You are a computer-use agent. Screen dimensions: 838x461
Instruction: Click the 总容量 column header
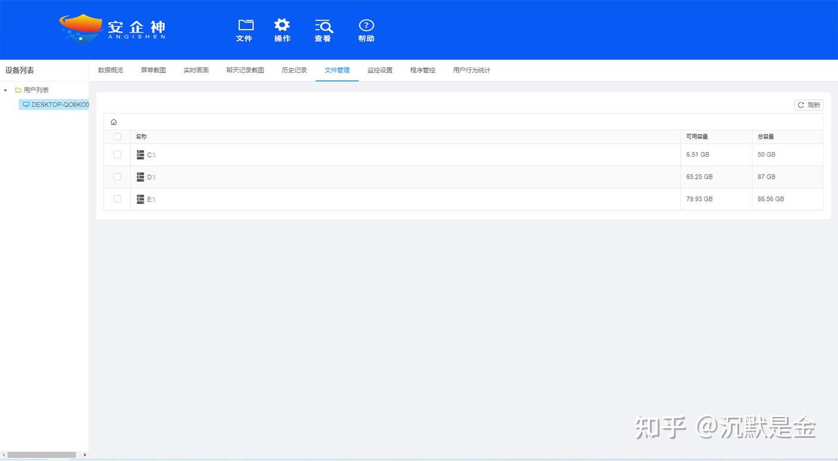[x=766, y=137]
